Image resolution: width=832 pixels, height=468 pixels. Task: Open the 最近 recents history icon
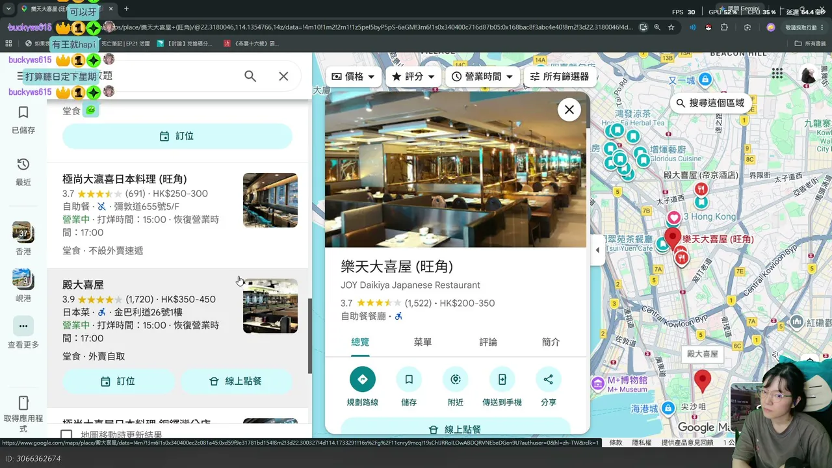pyautogui.click(x=23, y=164)
